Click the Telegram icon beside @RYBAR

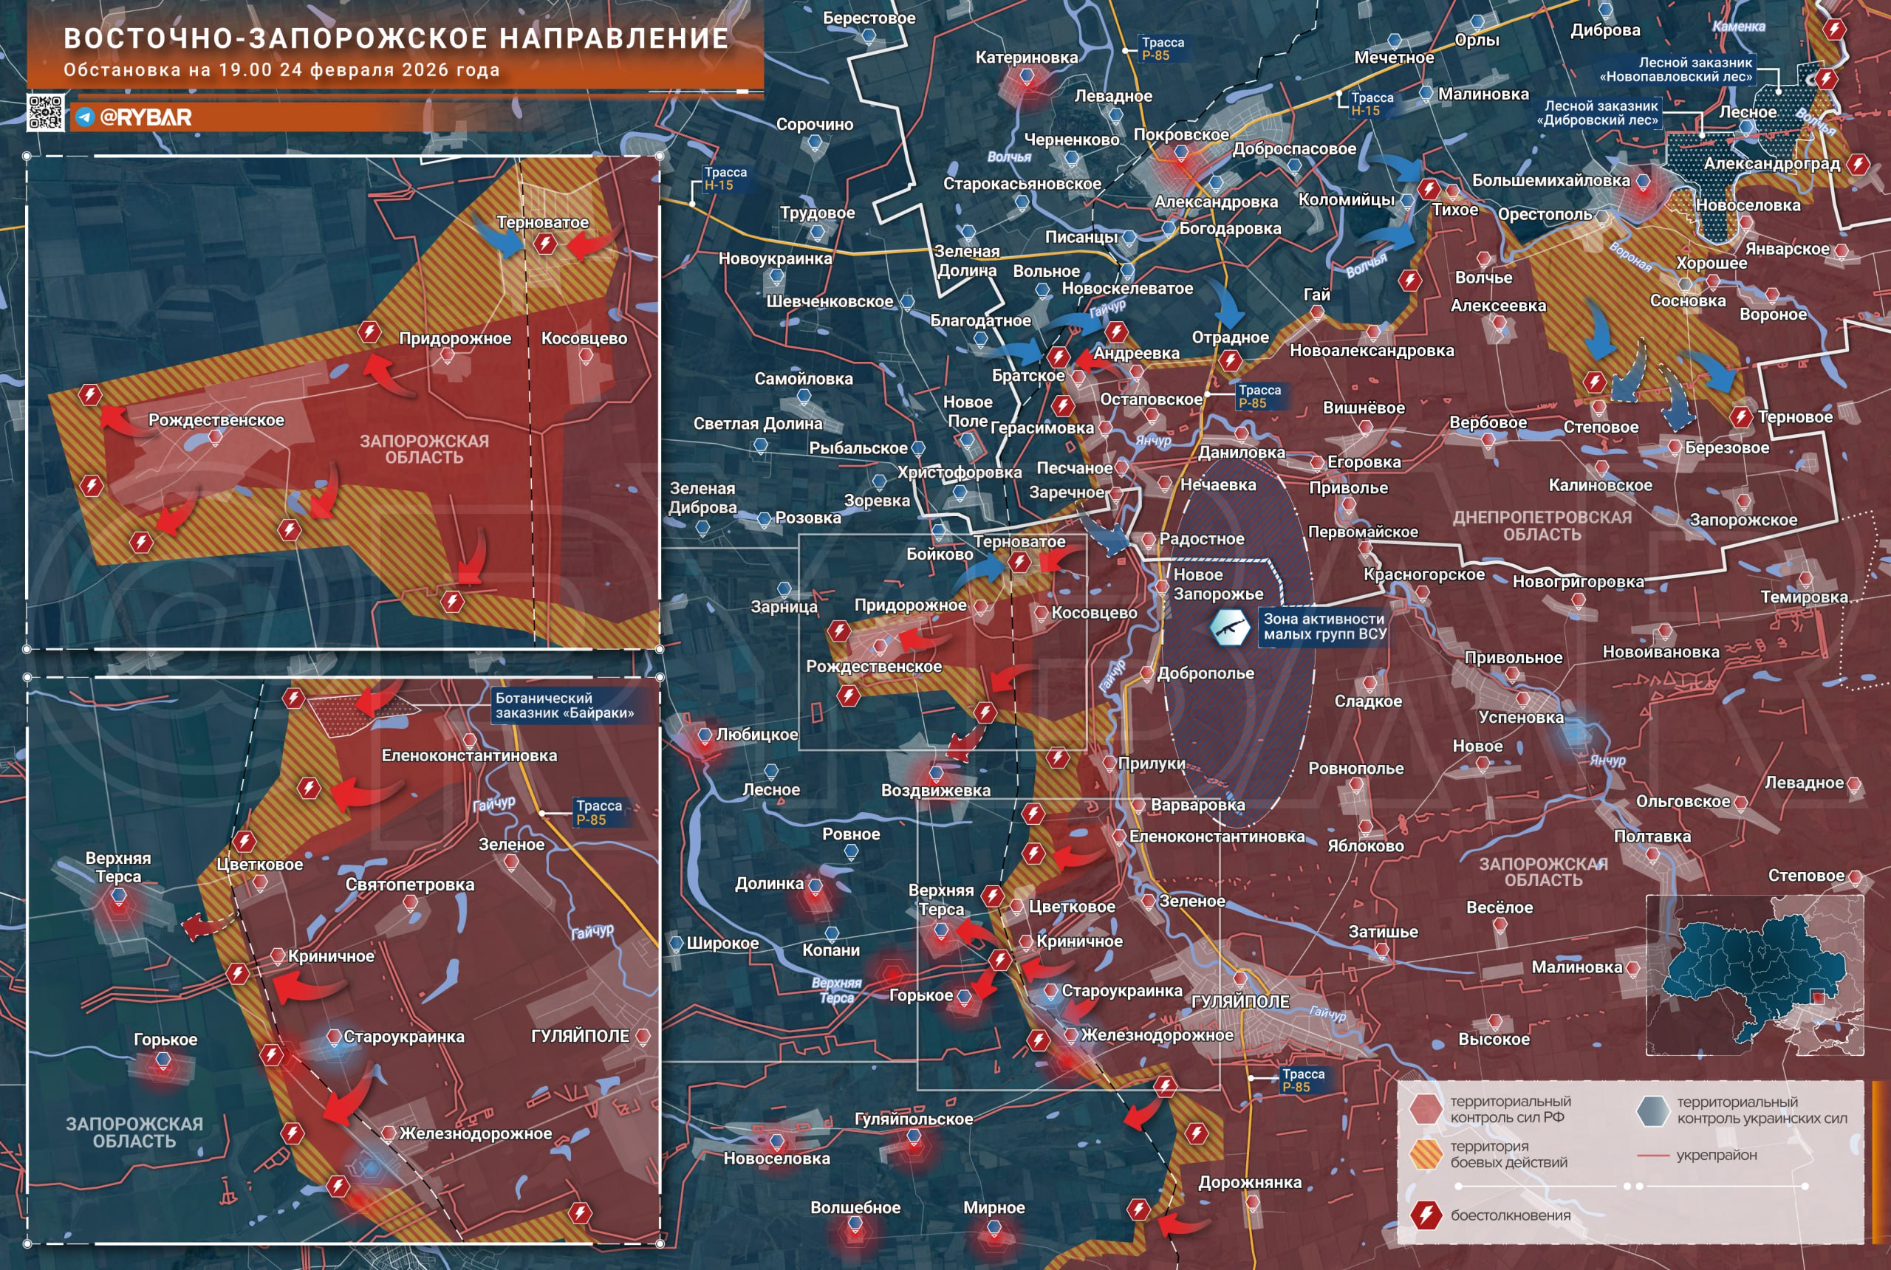coord(84,117)
